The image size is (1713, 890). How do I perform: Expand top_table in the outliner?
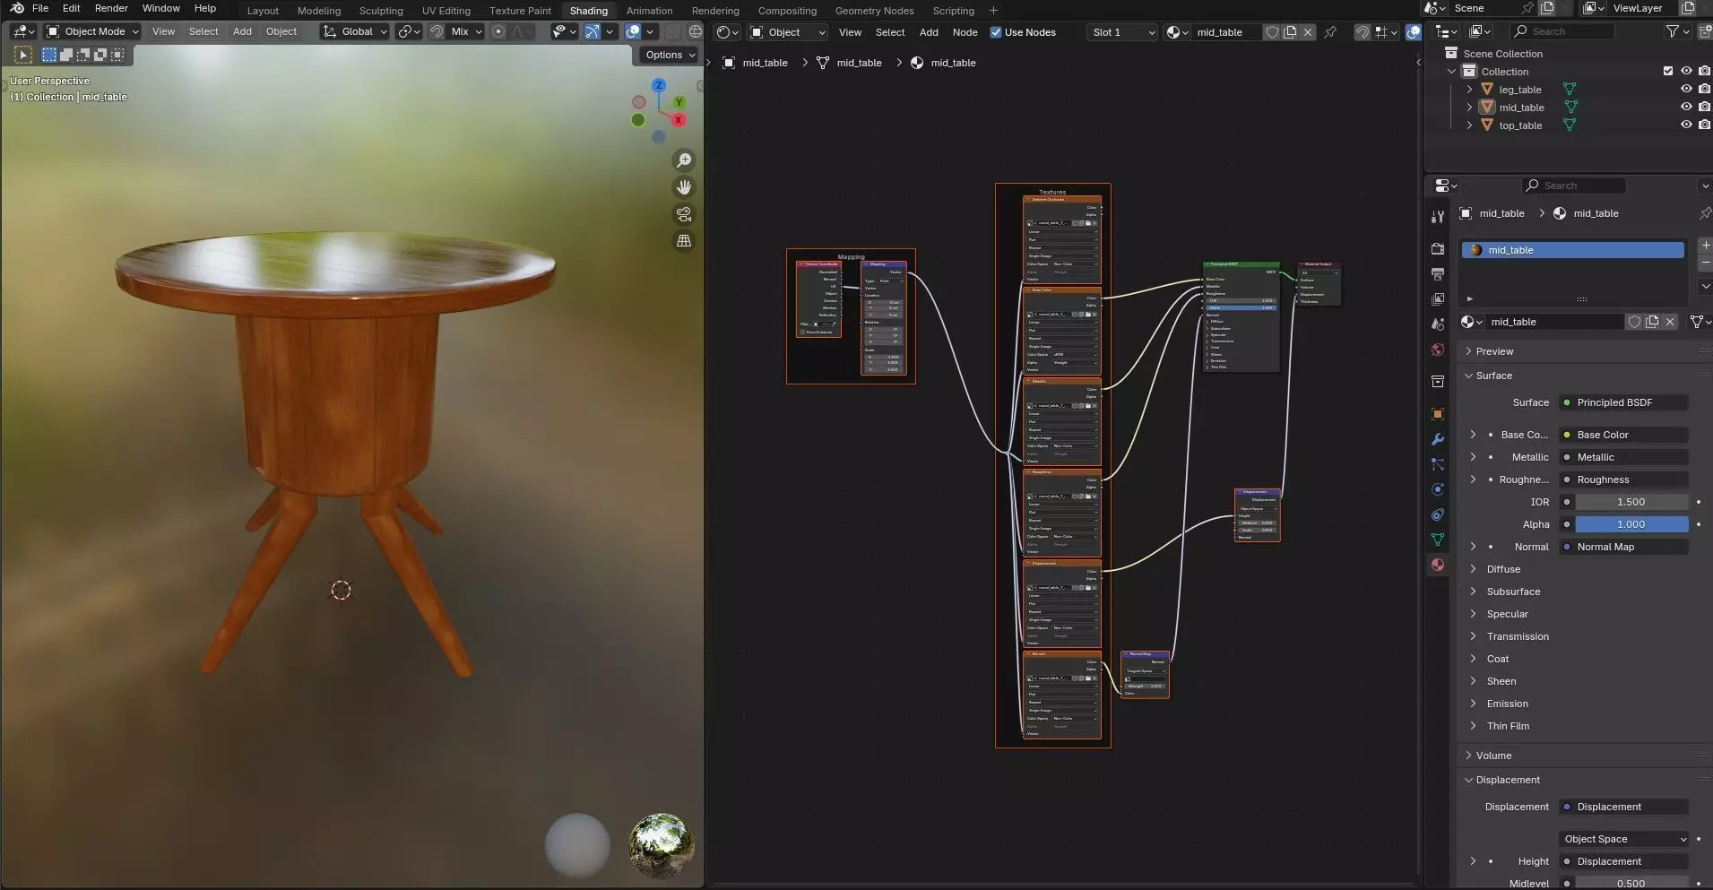pos(1469,125)
